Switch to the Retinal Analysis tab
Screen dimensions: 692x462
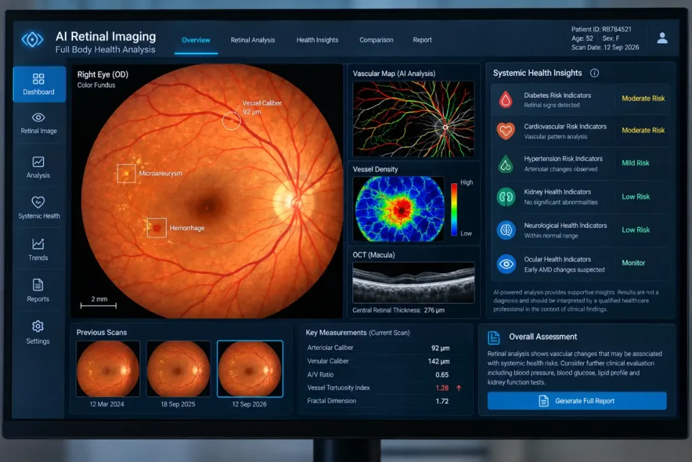(253, 40)
